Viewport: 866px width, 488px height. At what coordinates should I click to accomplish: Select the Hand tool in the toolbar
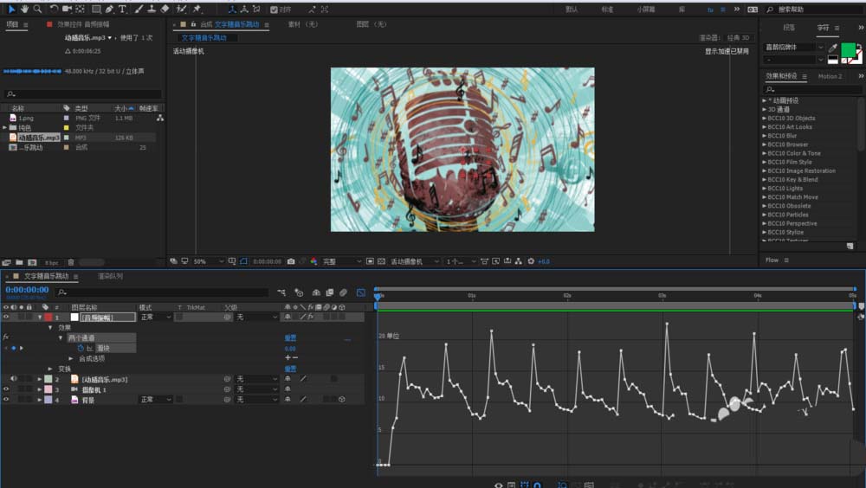24,9
